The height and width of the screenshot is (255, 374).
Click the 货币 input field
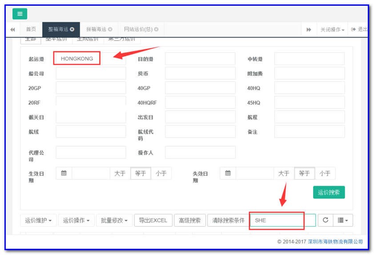click(200, 73)
